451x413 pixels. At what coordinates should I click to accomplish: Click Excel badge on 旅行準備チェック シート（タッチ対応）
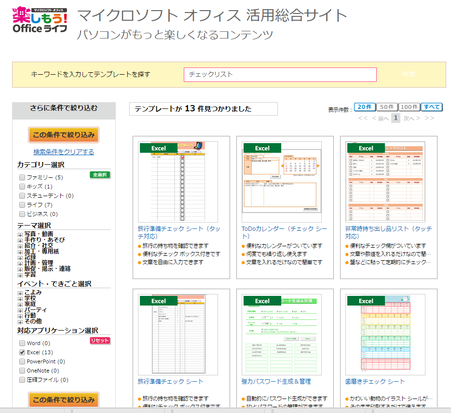[x=159, y=148]
